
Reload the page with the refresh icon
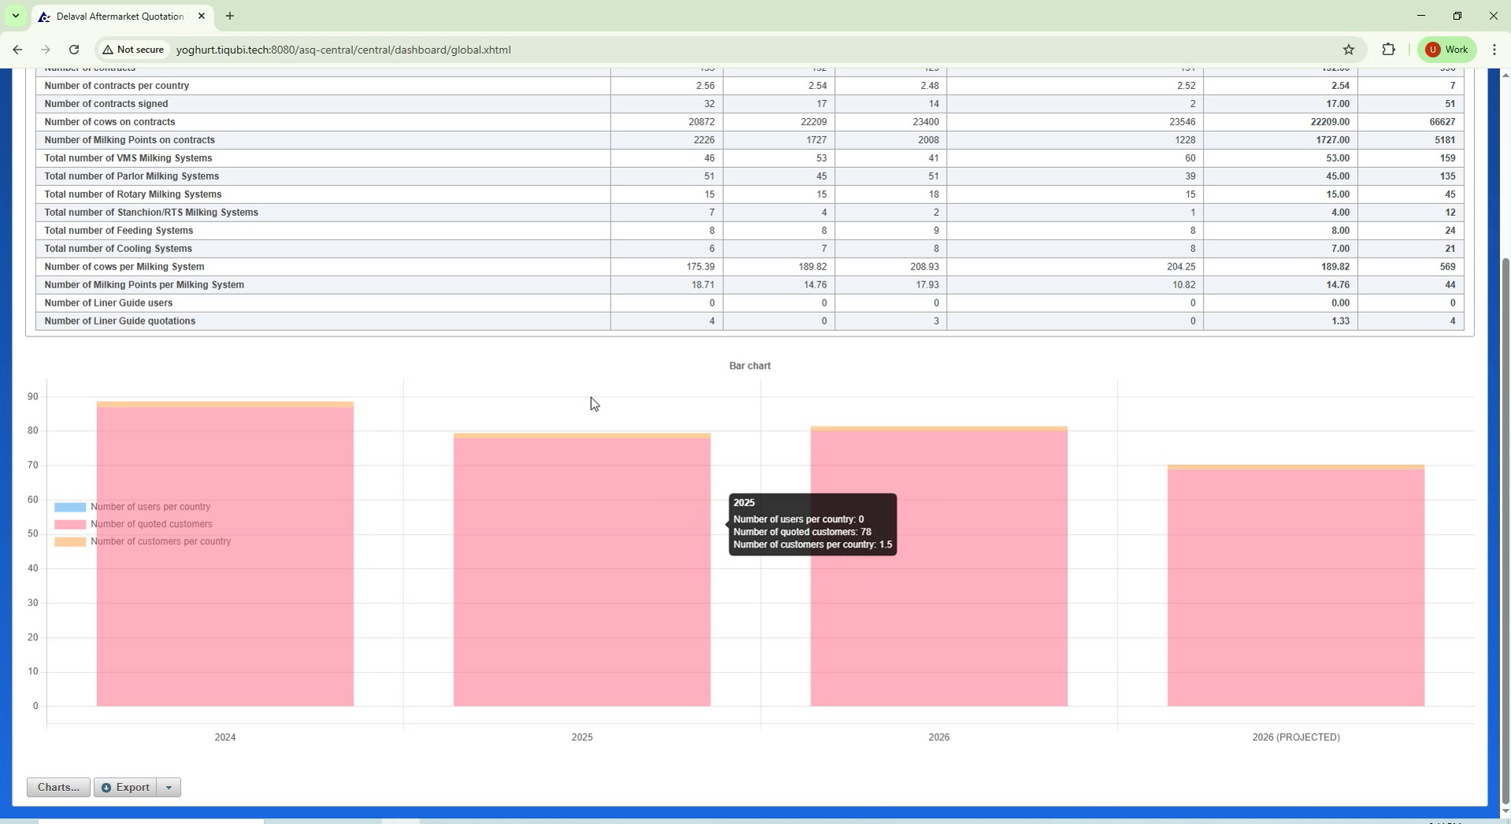(x=74, y=50)
